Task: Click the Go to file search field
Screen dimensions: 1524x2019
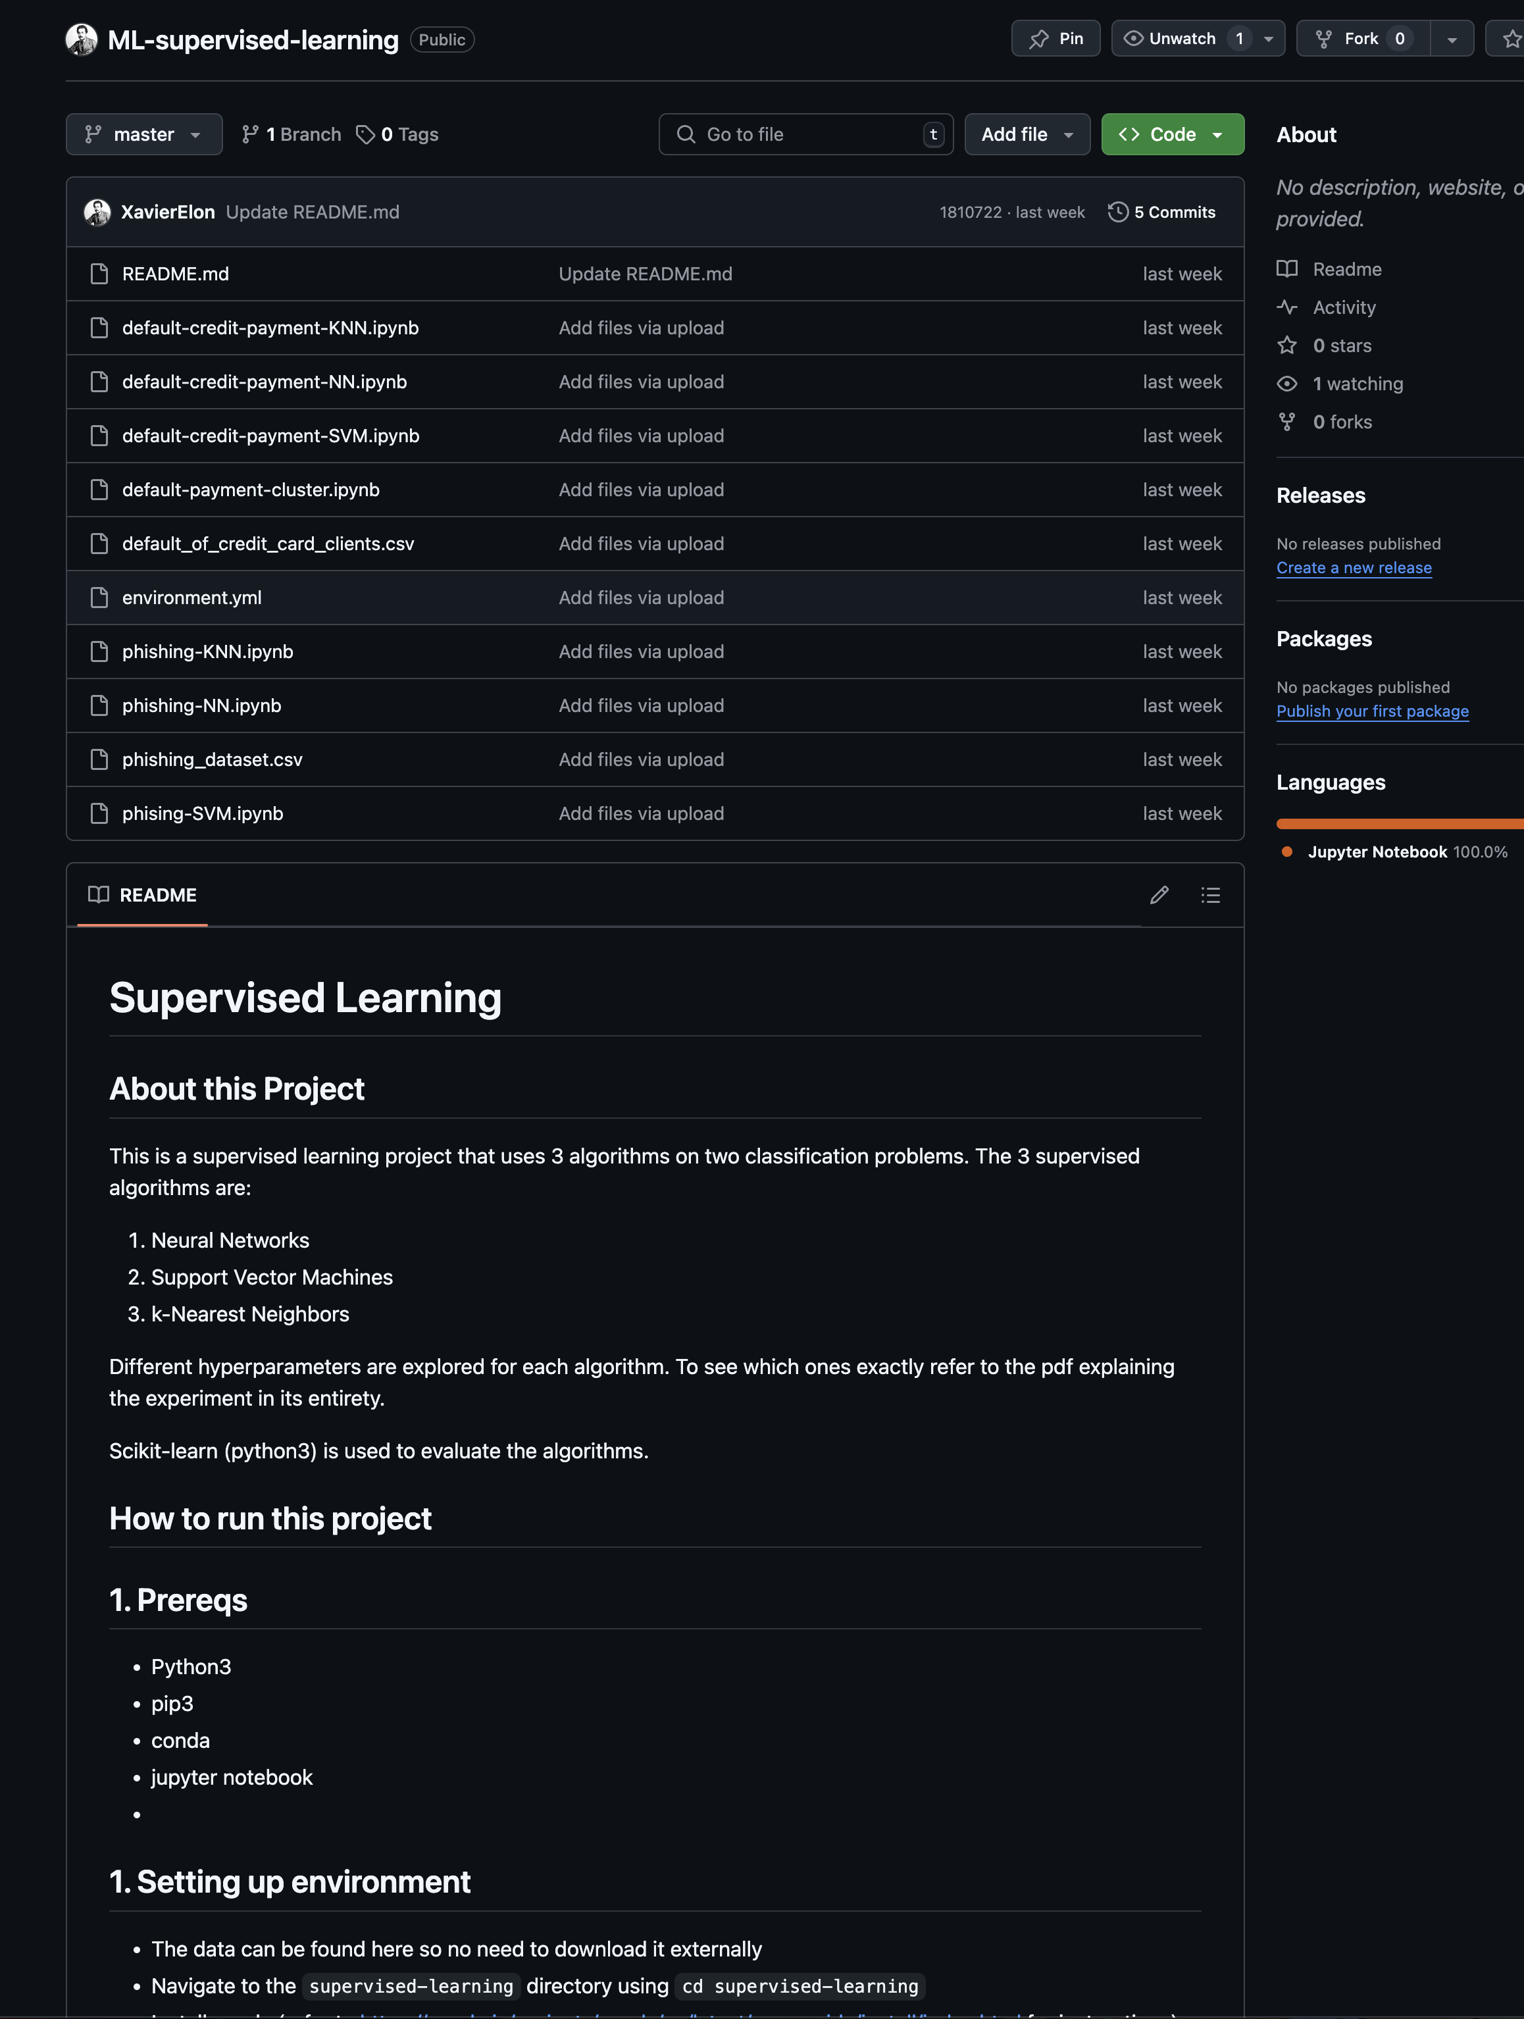Action: point(806,134)
